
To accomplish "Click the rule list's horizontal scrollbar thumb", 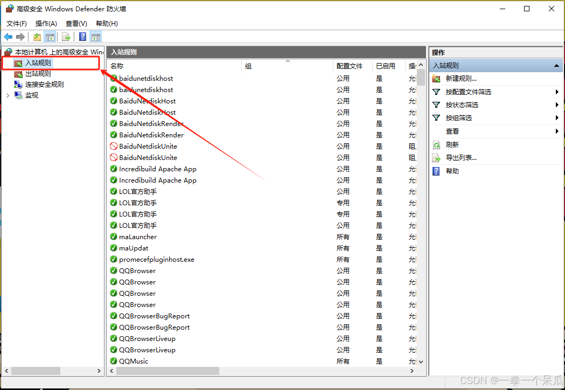I will [x=168, y=371].
